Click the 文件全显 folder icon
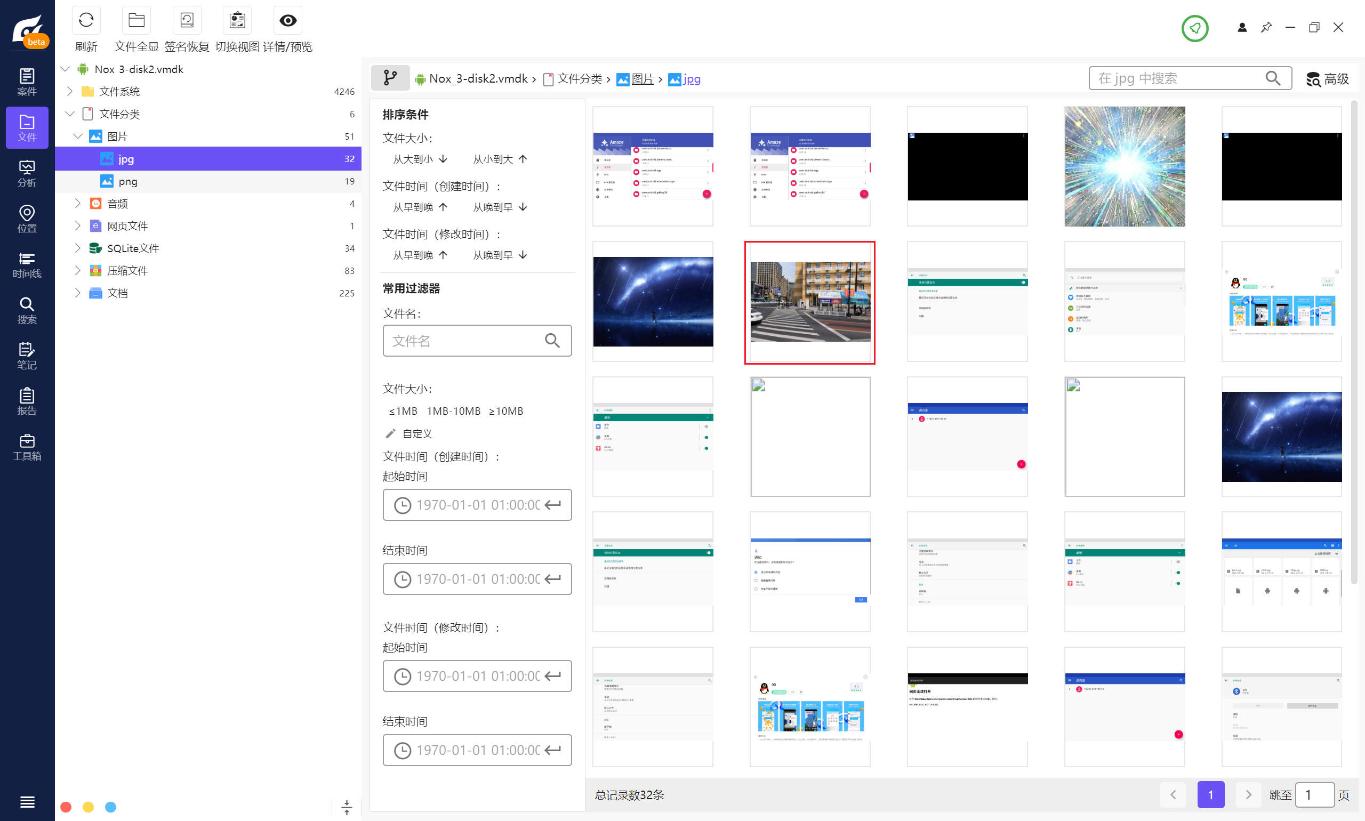Image resolution: width=1365 pixels, height=821 pixels. 136,20
